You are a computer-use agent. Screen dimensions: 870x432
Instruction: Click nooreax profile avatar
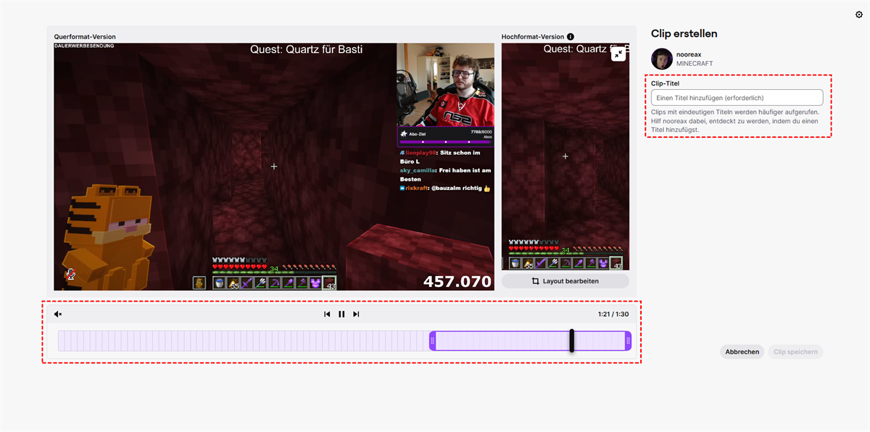tap(662, 59)
